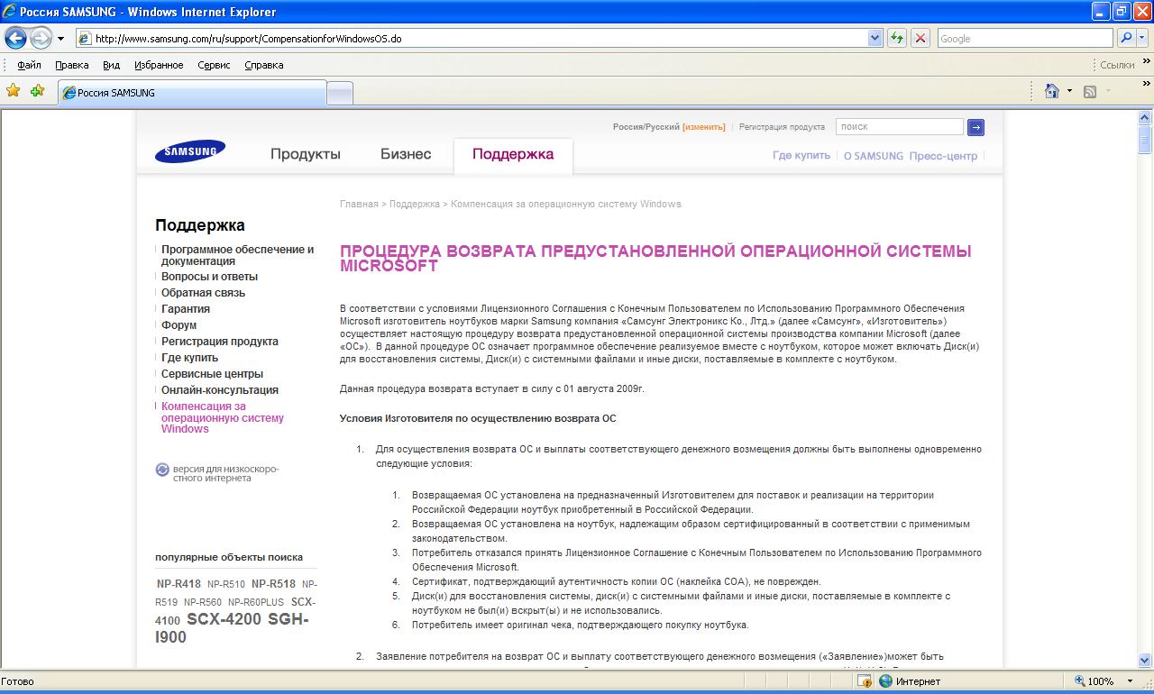1154x694 pixels.
Task: Open Сервисные центры sidebar link
Action: [x=212, y=374]
